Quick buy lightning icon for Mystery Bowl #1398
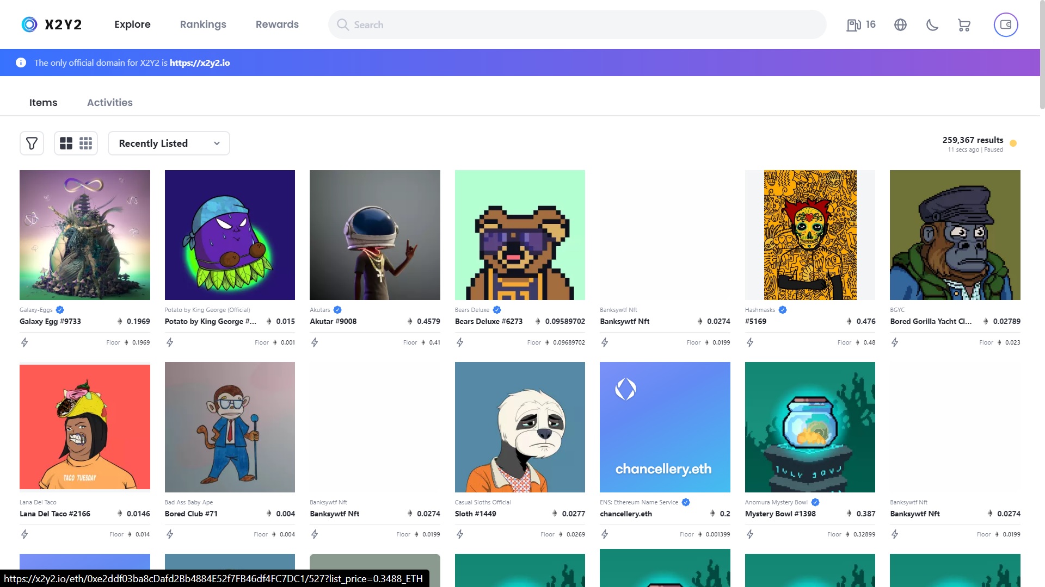This screenshot has height=587, width=1045. tap(750, 534)
